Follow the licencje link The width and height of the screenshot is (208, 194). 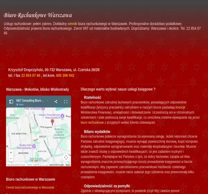coord(180,107)
